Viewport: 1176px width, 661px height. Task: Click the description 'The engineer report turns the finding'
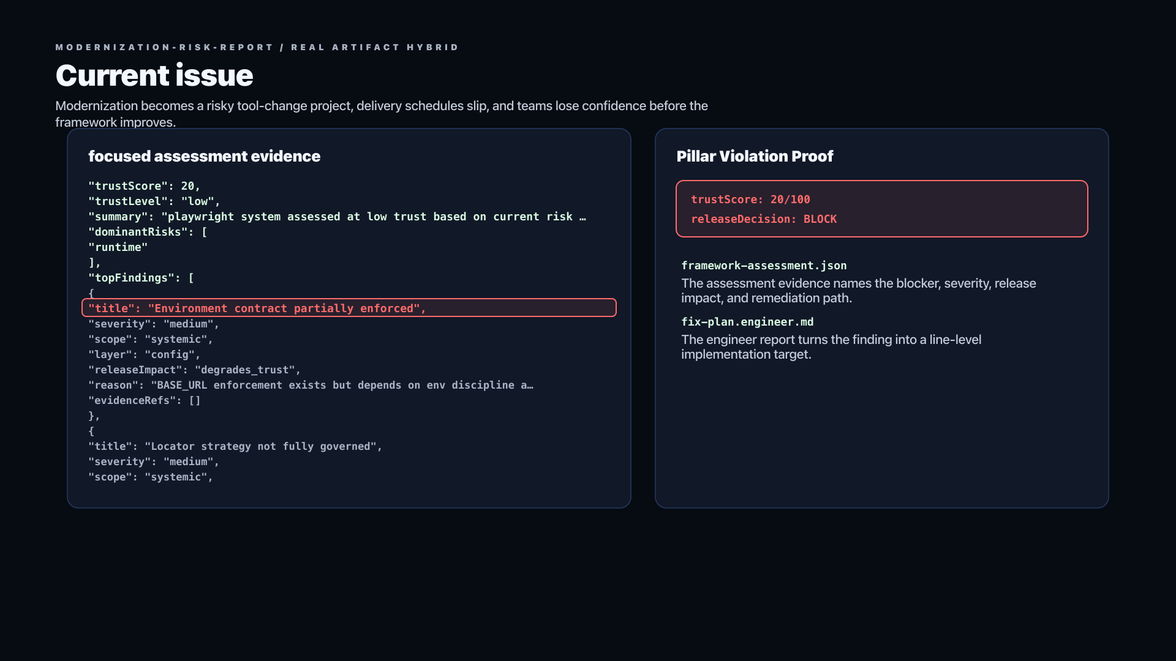click(x=831, y=347)
